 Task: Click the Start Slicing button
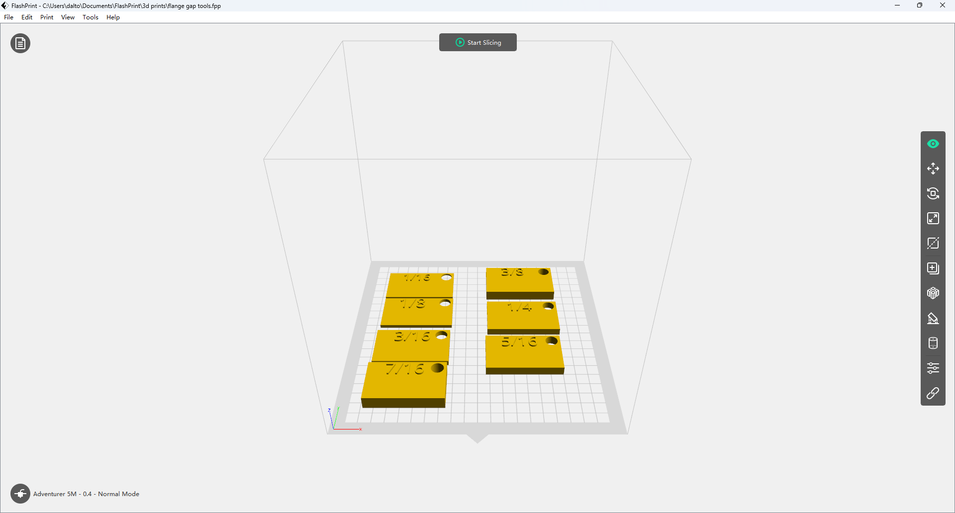tap(478, 42)
